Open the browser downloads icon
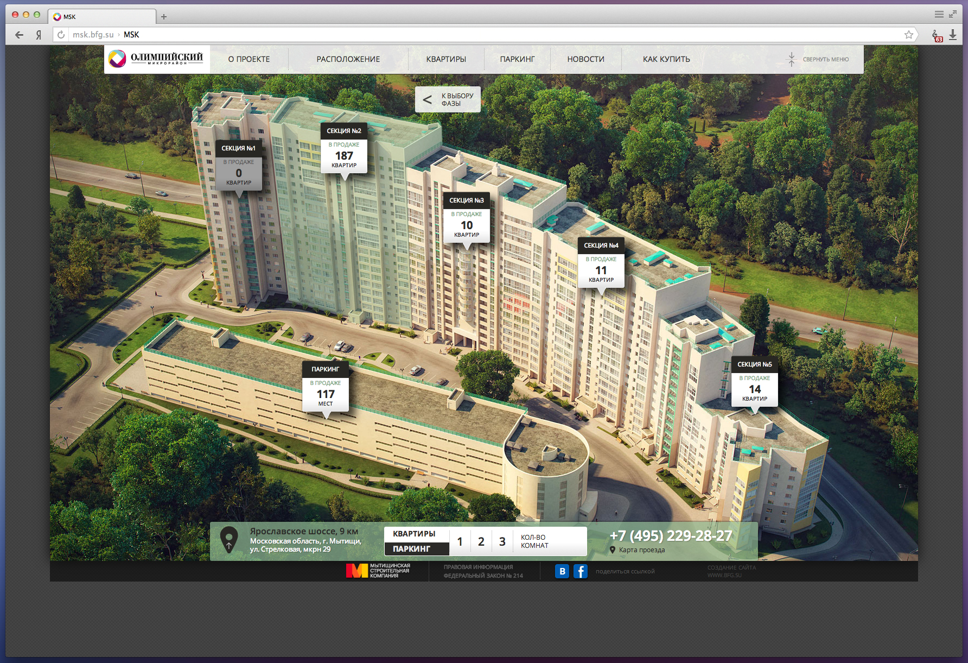Image resolution: width=968 pixels, height=663 pixels. [953, 35]
